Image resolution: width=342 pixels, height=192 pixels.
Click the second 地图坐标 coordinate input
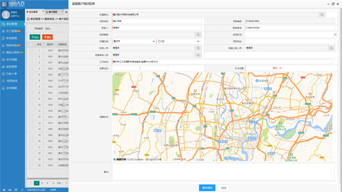[x=154, y=68]
